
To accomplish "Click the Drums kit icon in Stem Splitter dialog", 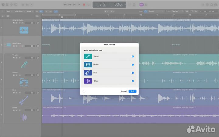I will (88, 65).
